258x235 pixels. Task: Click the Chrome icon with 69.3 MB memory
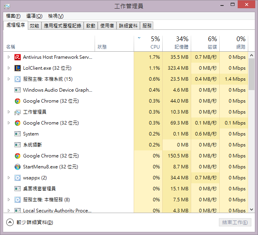pyautogui.click(x=18, y=123)
